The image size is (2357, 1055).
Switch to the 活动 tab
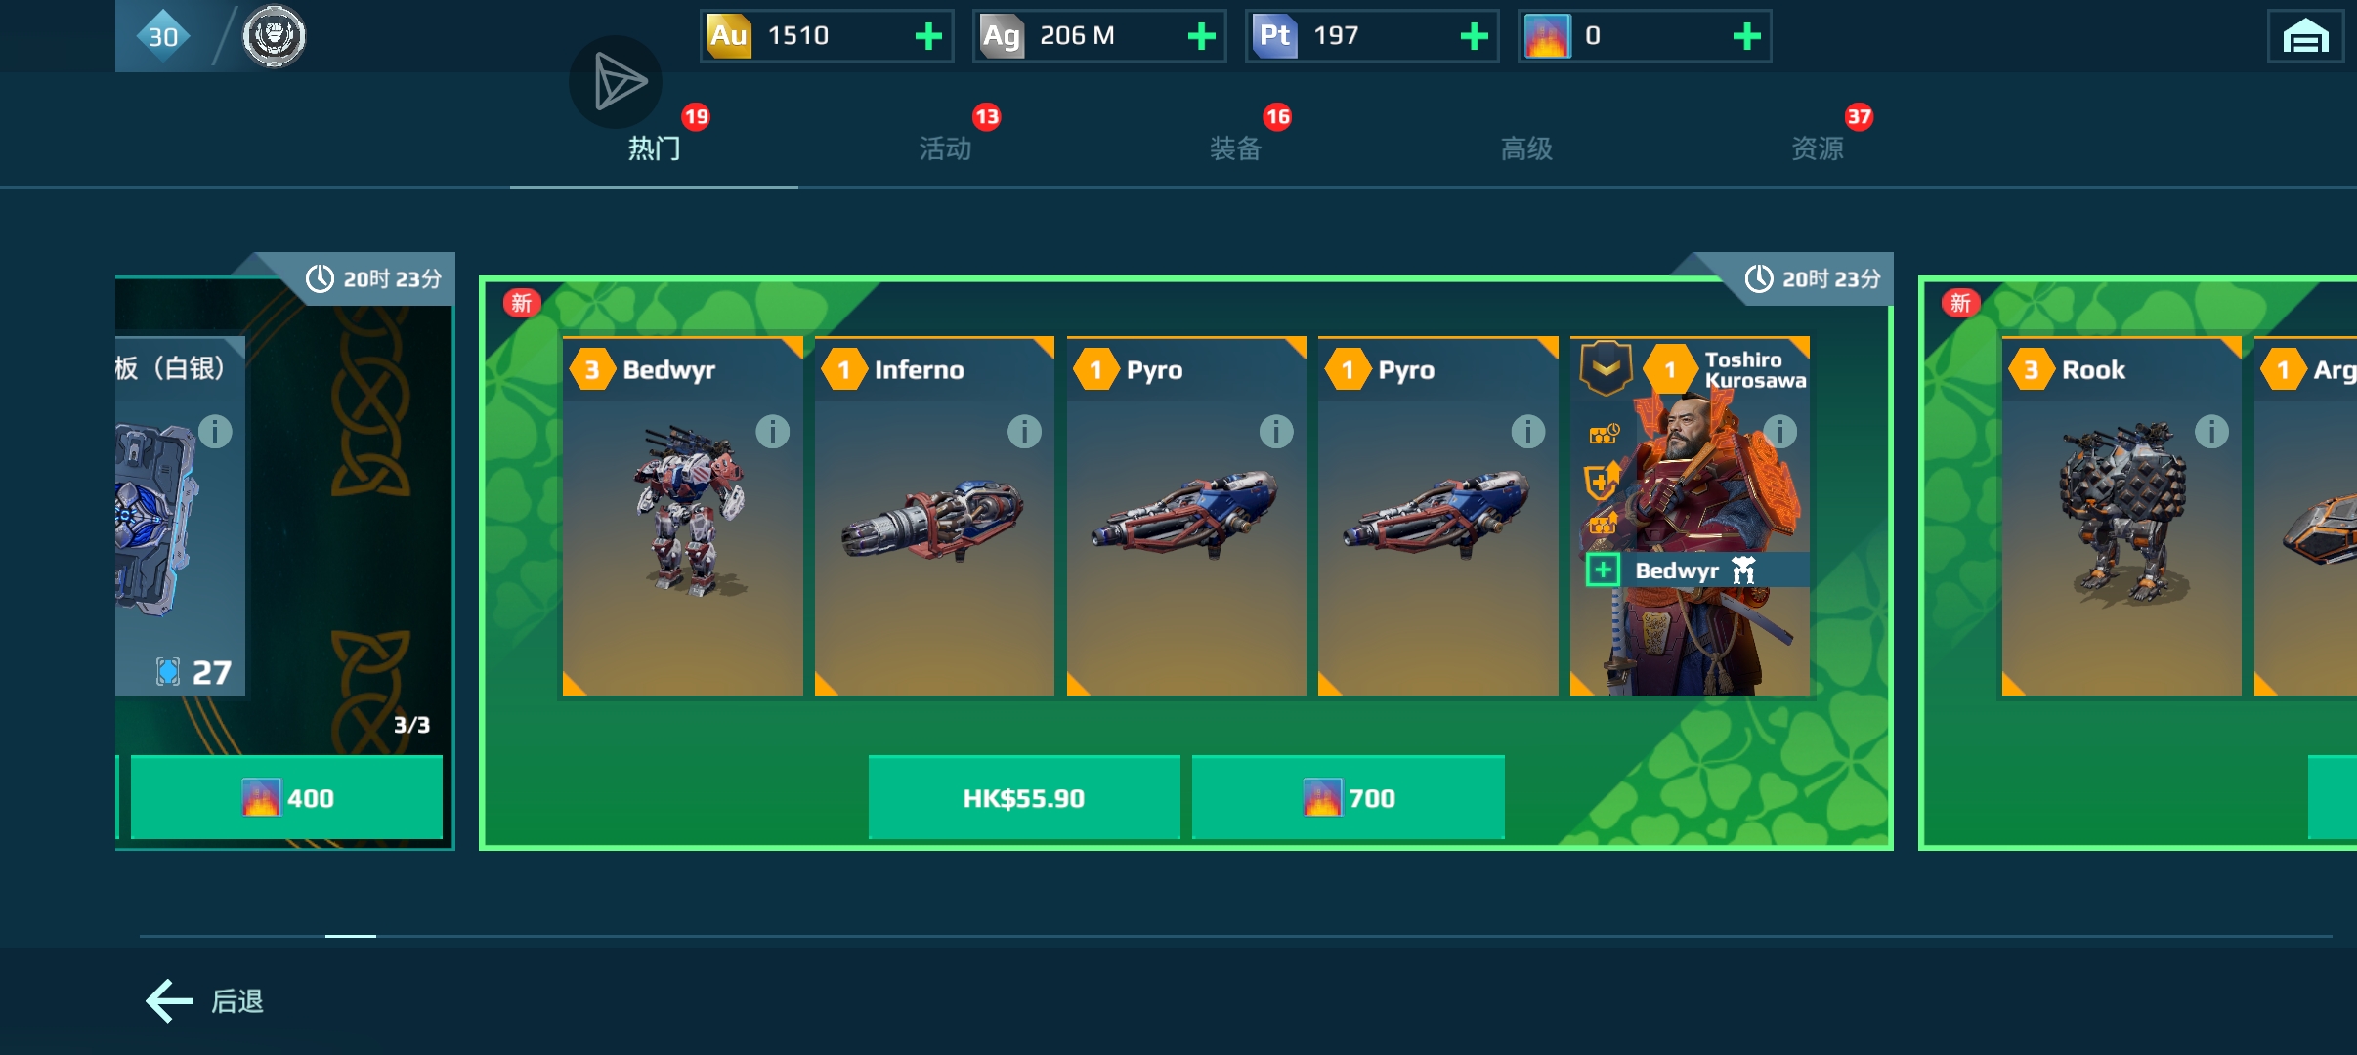click(x=945, y=148)
